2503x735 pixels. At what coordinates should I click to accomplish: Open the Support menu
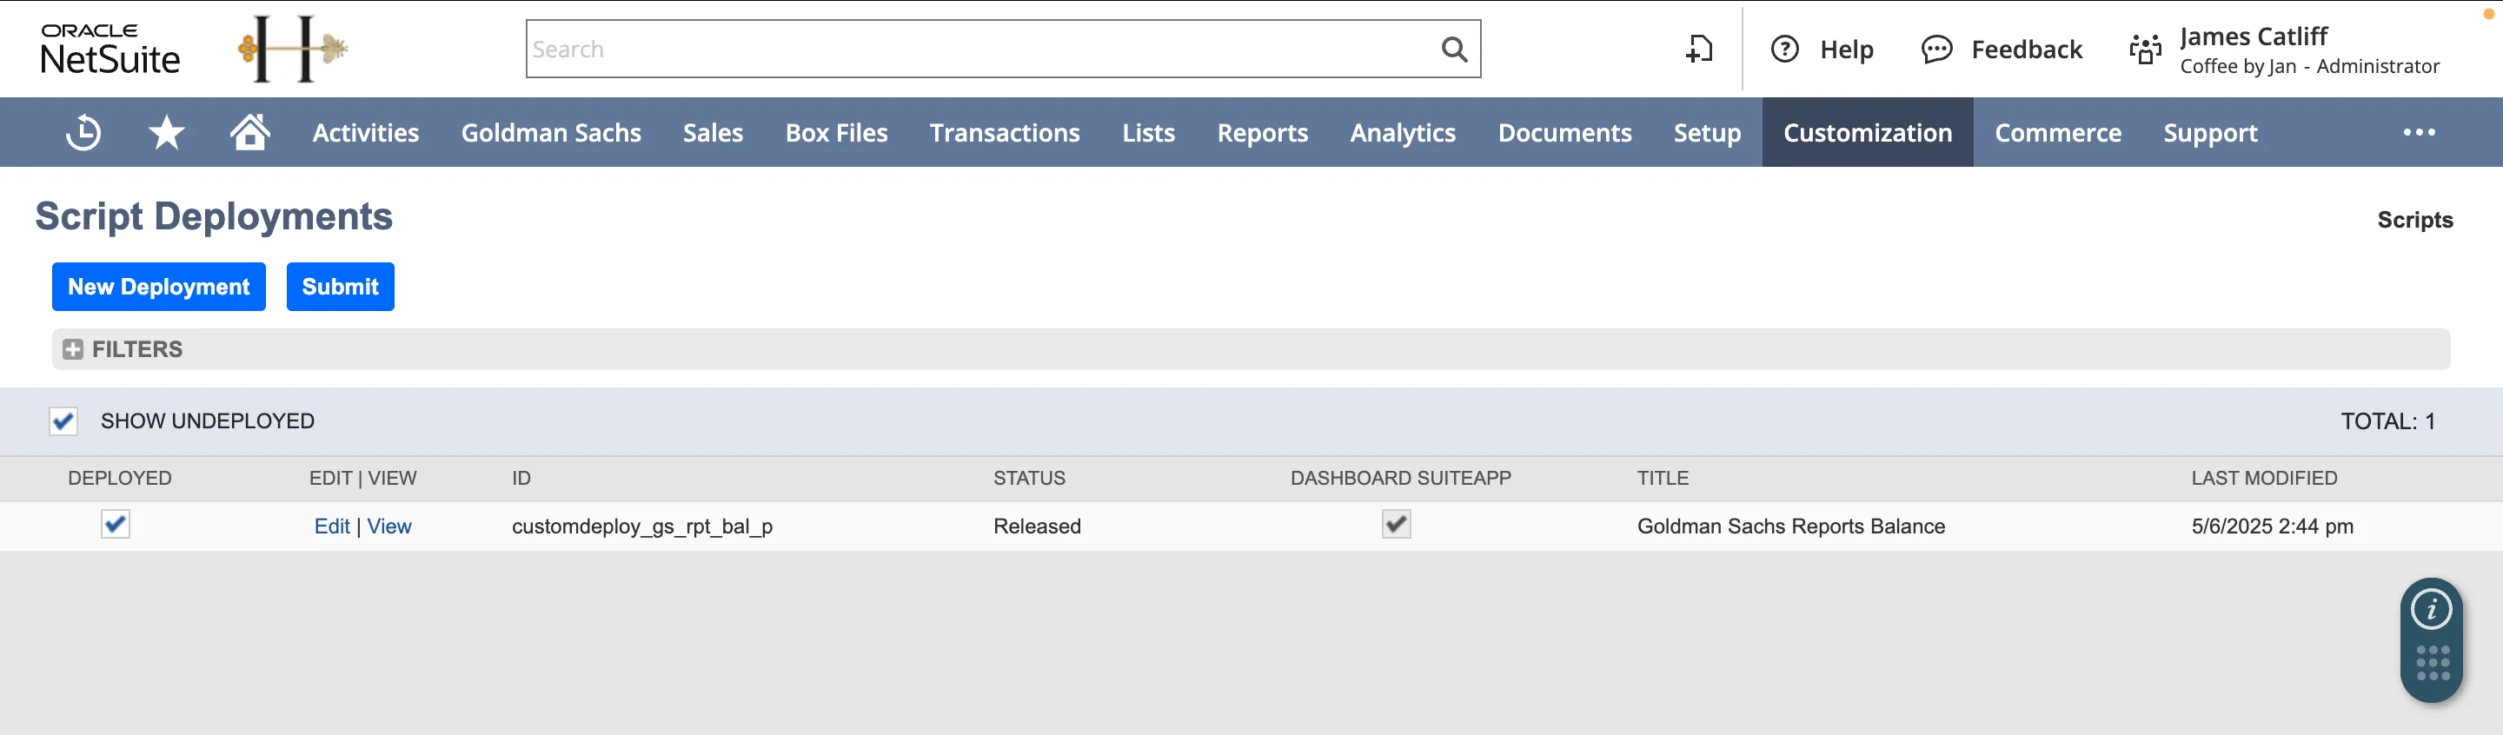(2210, 132)
